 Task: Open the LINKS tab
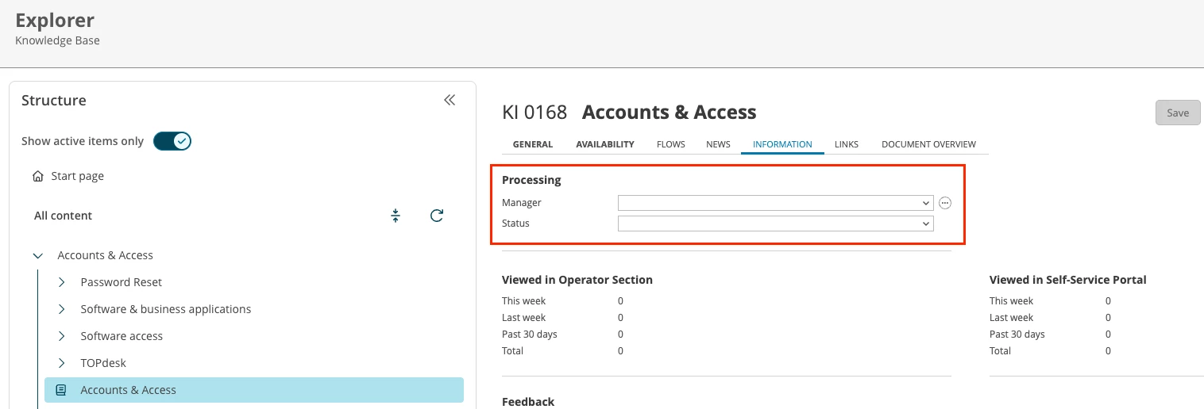[847, 144]
